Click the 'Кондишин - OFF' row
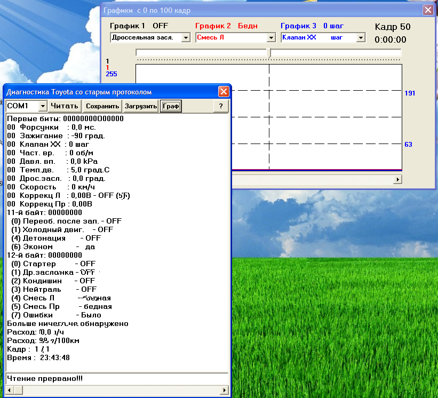Viewport: 438px width, 398px height. [53, 281]
